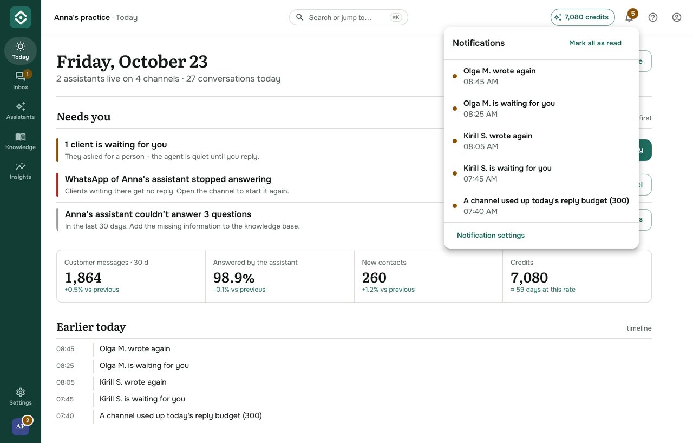
Task: Open the Settings gear in sidebar
Action: pyautogui.click(x=21, y=392)
